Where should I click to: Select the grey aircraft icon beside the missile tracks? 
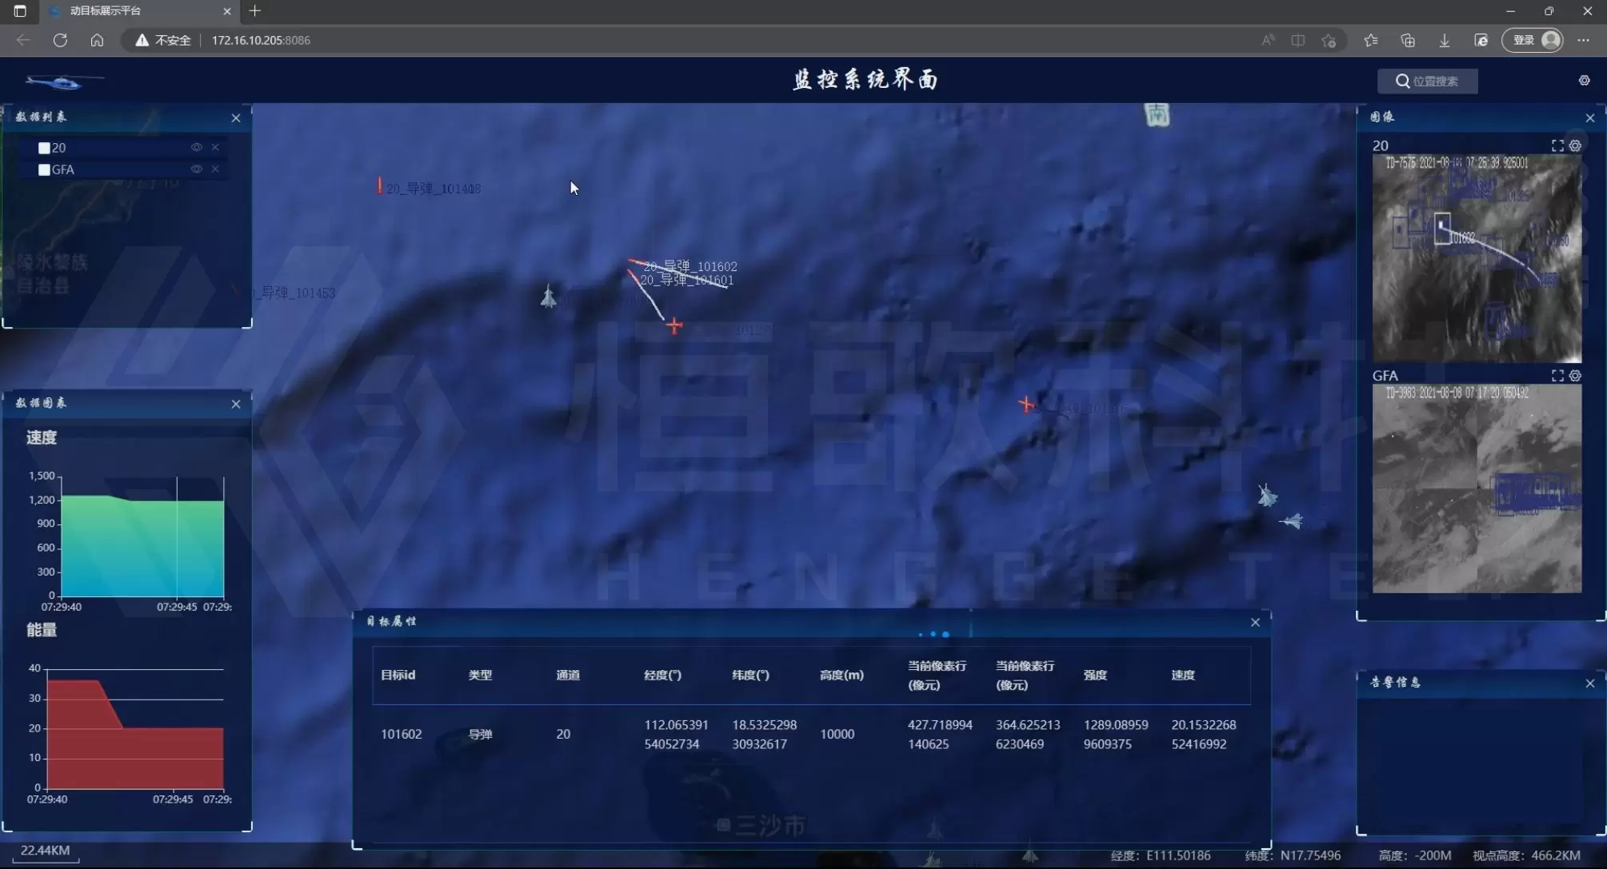pos(548,297)
